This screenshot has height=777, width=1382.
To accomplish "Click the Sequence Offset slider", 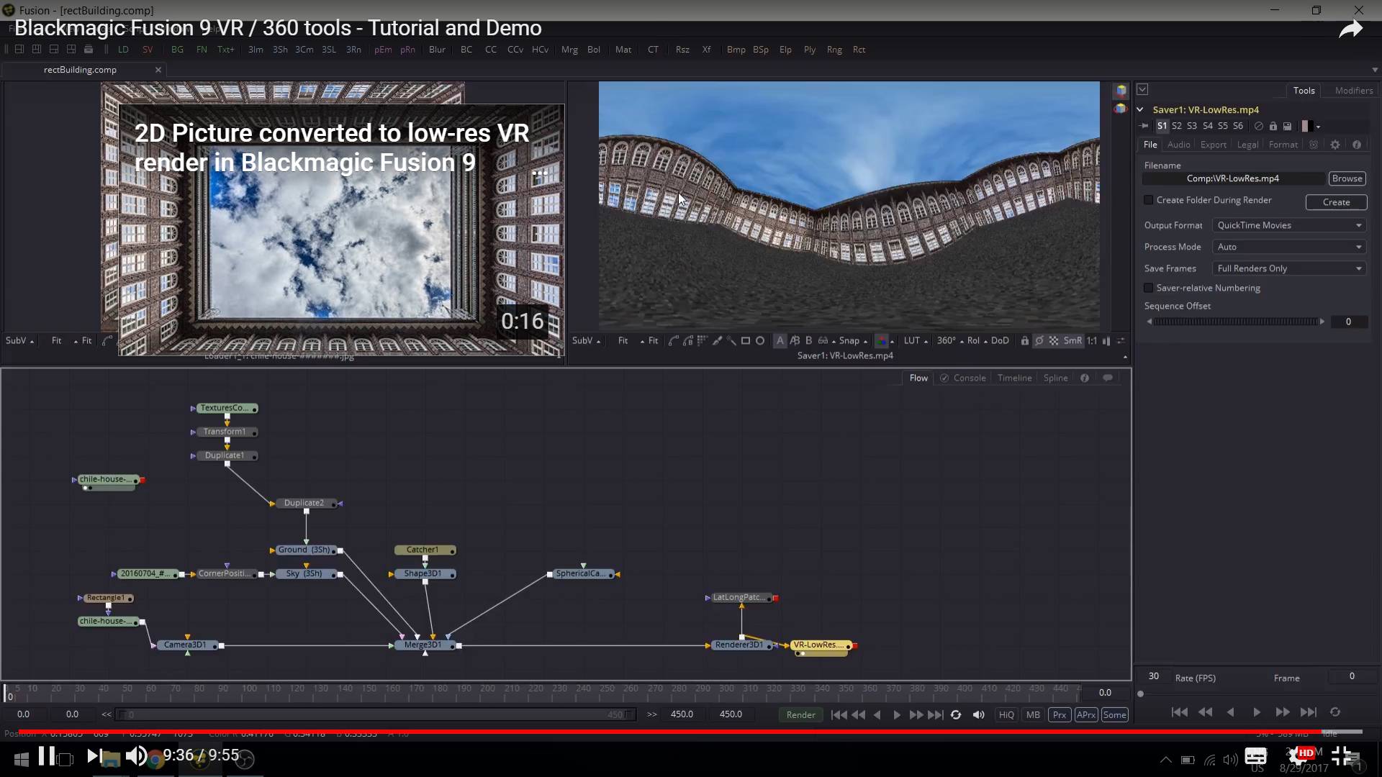I will click(1235, 322).
